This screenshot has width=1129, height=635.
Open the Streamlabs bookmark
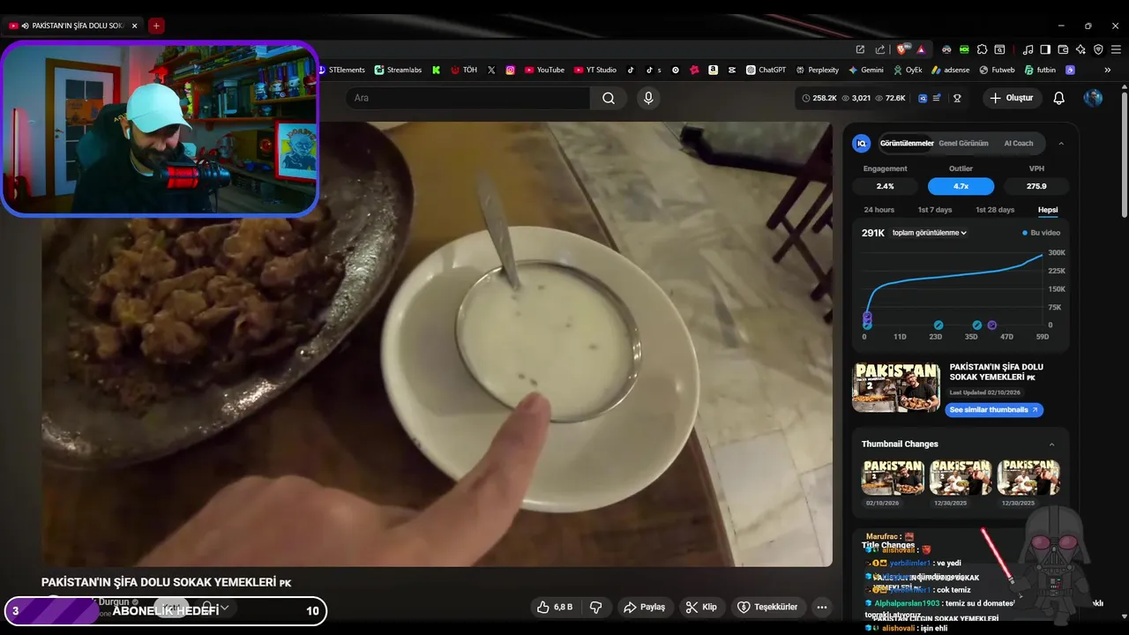click(x=399, y=70)
